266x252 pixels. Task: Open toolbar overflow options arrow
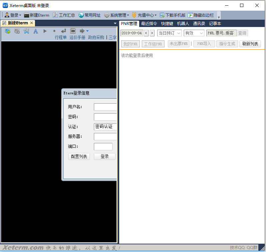pyautogui.click(x=219, y=17)
